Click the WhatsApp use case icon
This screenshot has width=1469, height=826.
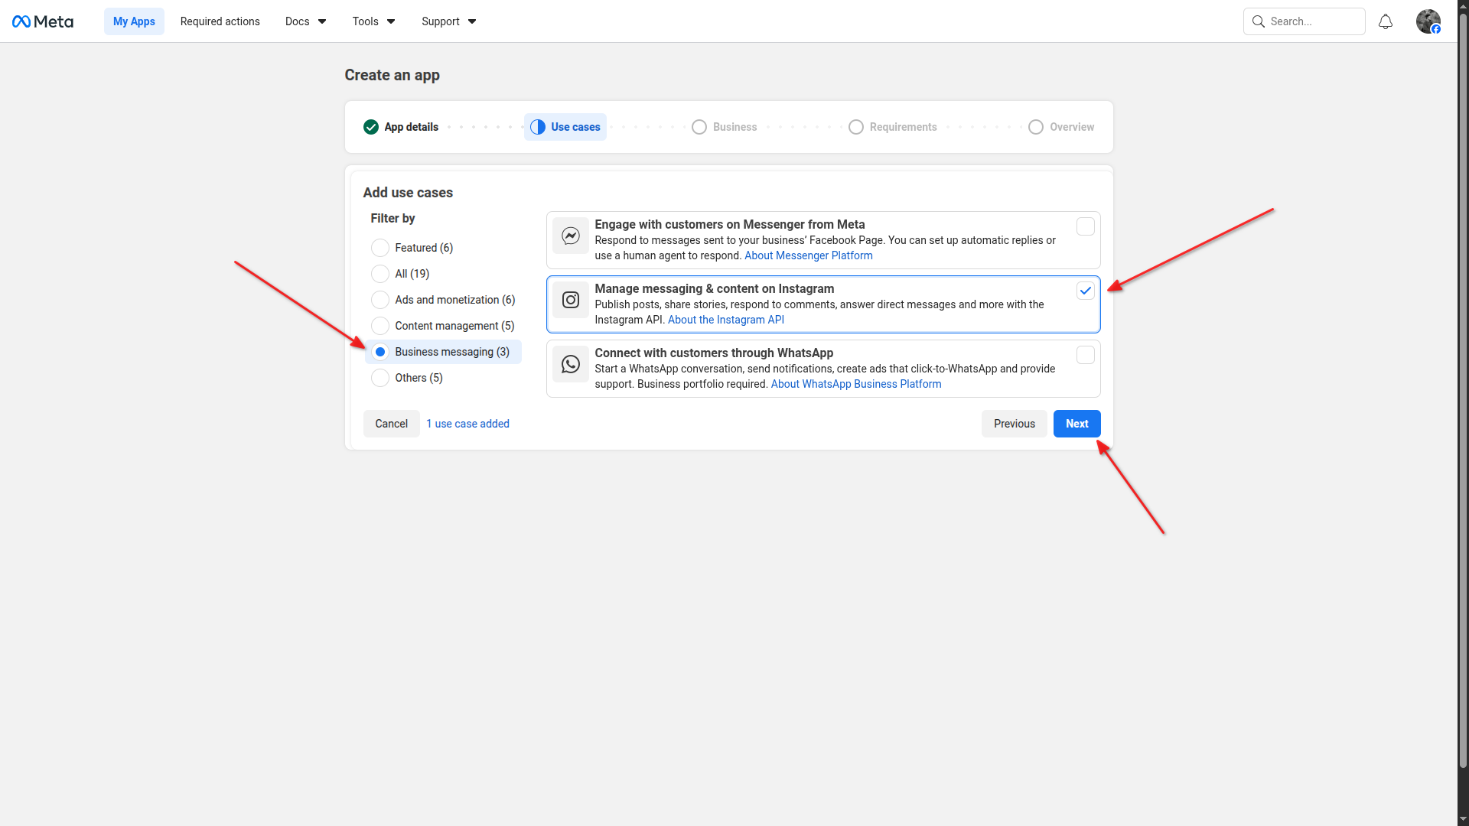click(571, 364)
